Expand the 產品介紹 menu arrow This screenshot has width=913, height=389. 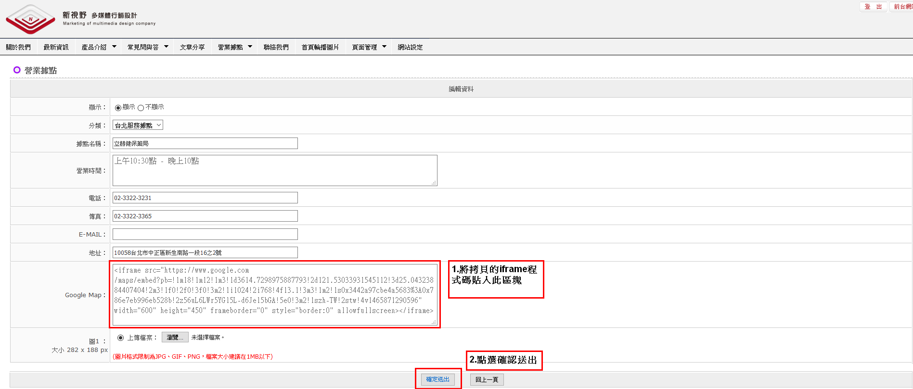point(114,47)
